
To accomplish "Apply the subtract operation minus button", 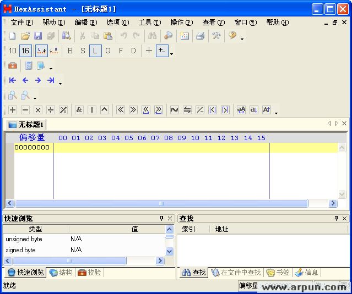I will pyautogui.click(x=25, y=110).
